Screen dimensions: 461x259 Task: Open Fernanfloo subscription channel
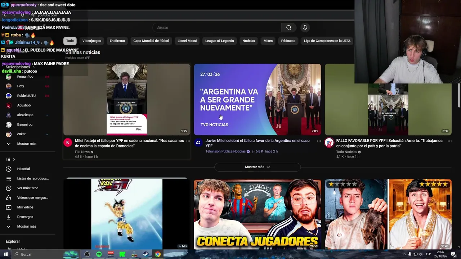click(28, 77)
